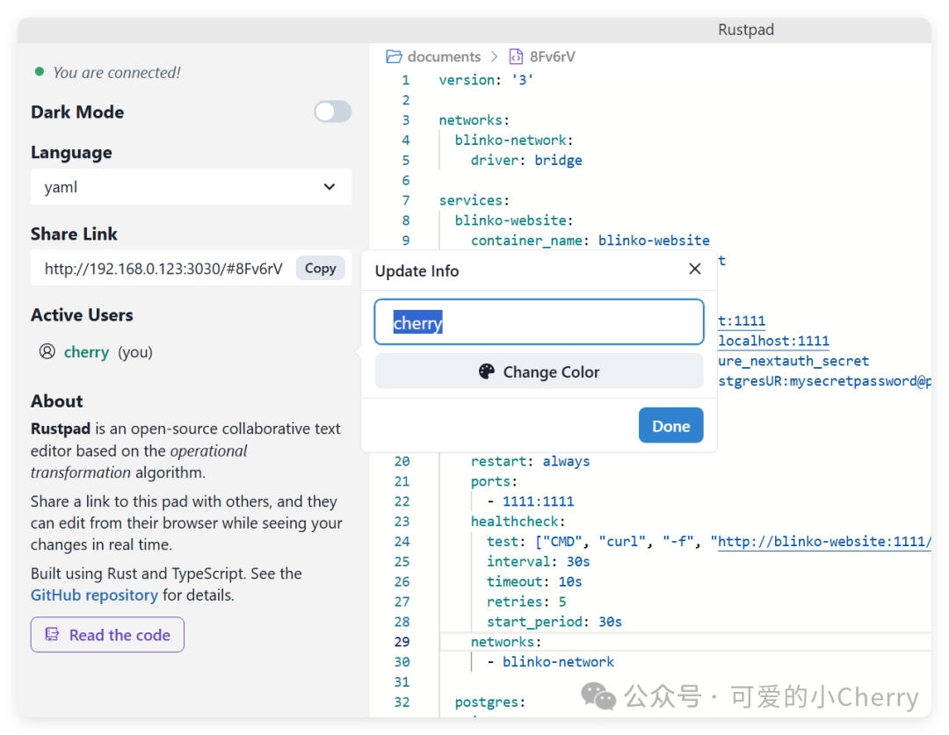Click the Read the code button
The height and width of the screenshot is (735, 949).
(x=107, y=635)
